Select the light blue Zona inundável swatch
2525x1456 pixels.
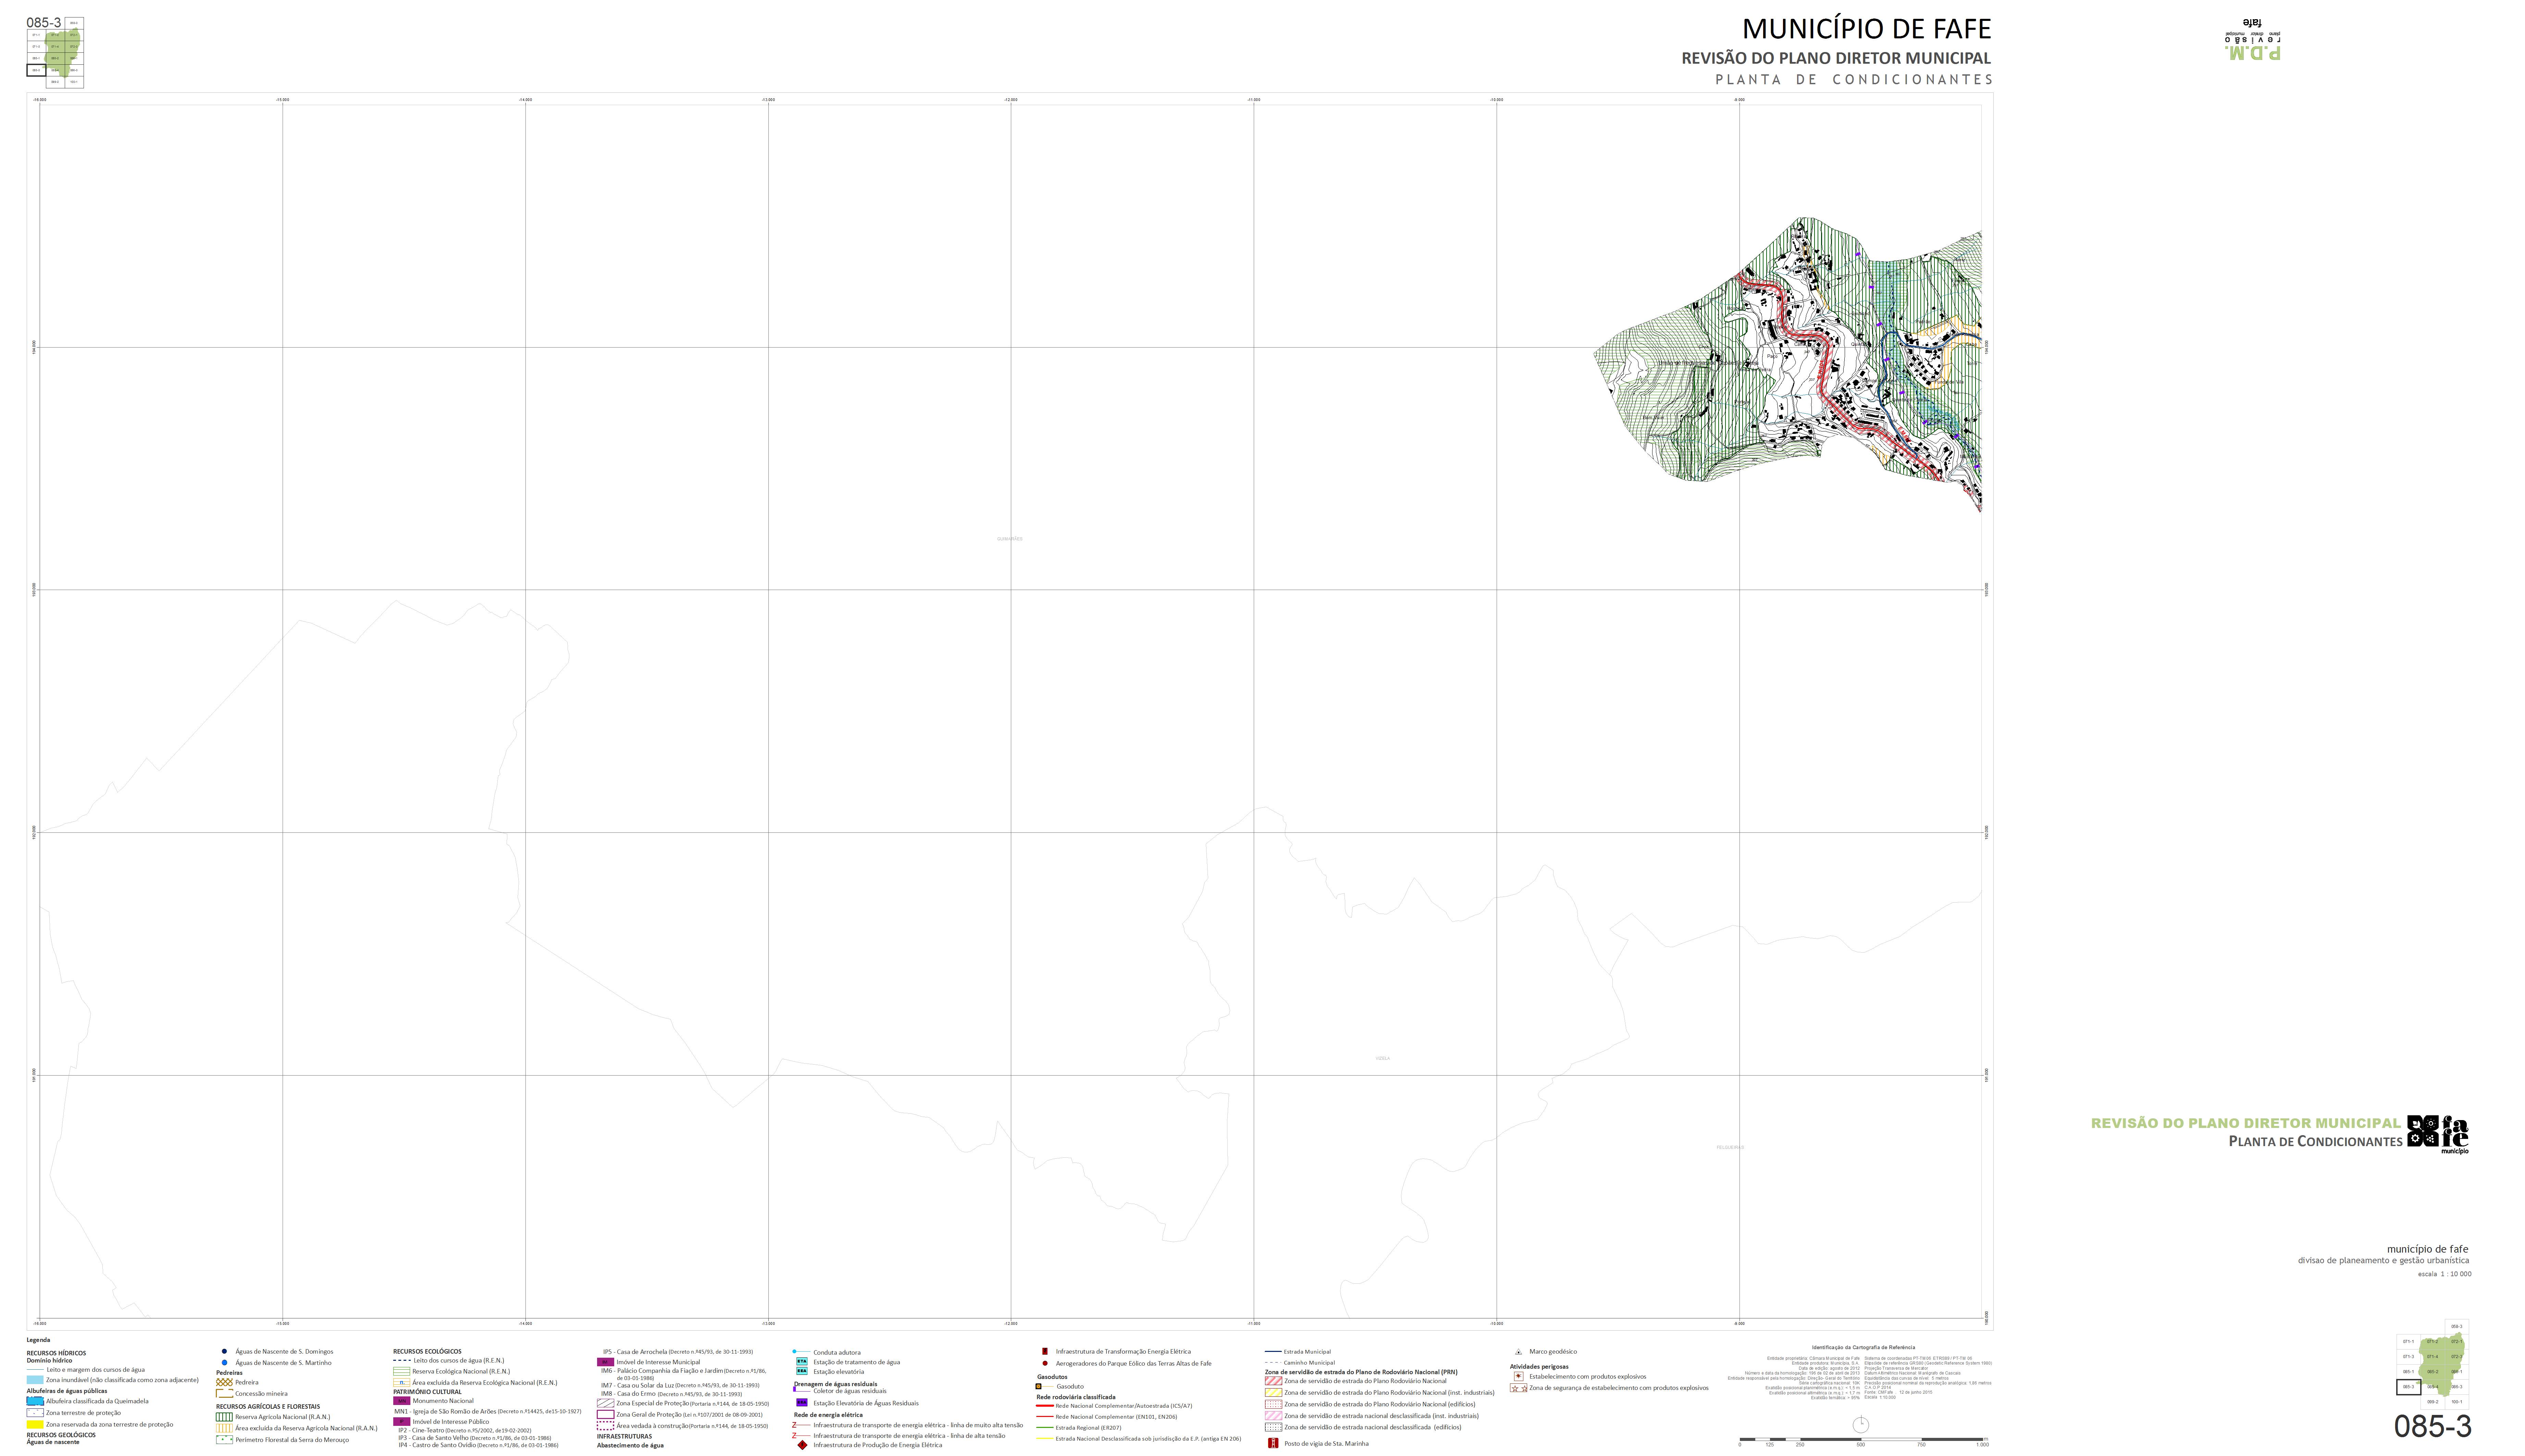coord(35,1380)
